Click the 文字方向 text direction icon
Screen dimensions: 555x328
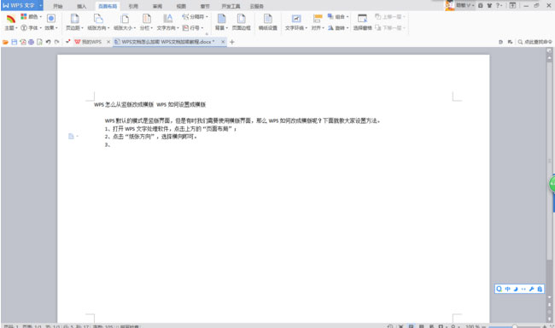pyautogui.click(x=167, y=19)
